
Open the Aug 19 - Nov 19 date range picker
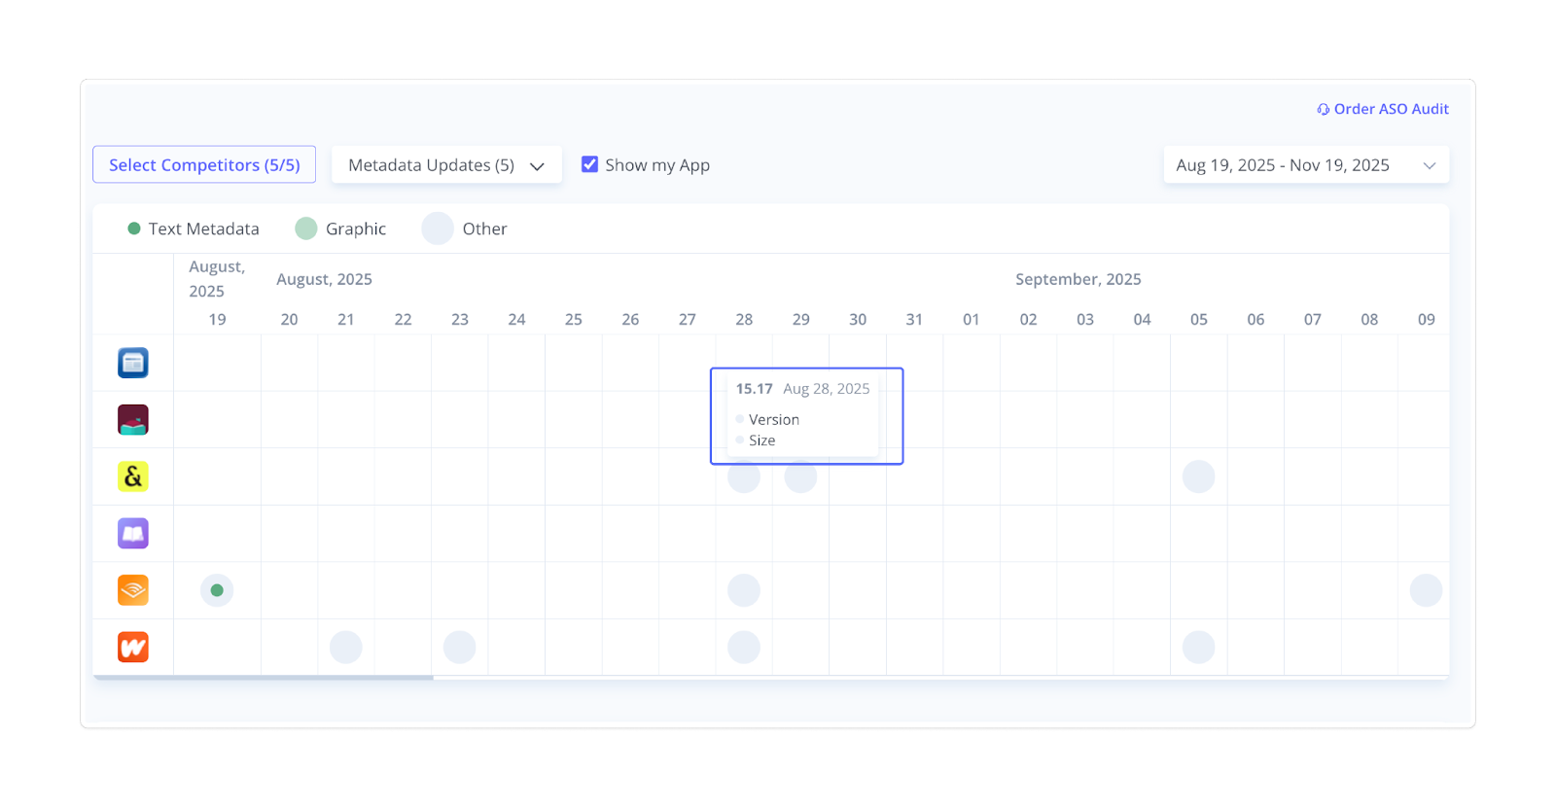pos(1283,165)
